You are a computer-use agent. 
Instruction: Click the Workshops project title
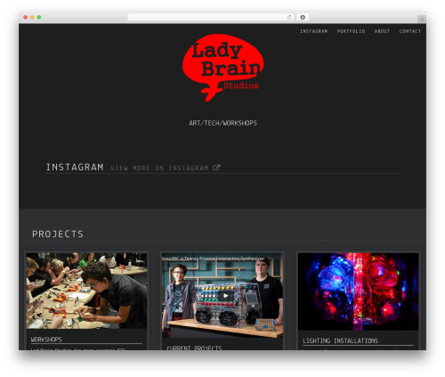coord(46,340)
